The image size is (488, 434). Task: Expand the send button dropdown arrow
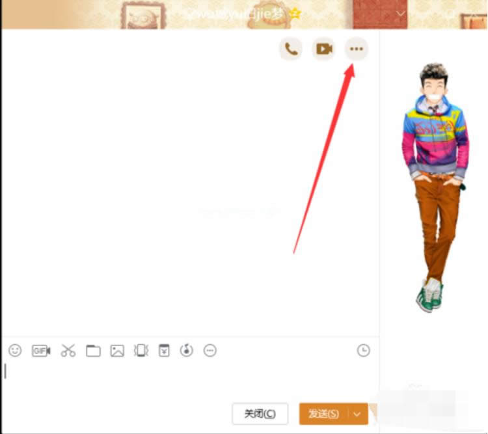[357, 414]
